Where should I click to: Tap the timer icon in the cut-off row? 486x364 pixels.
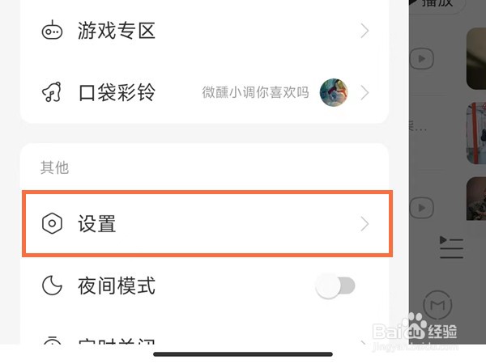[52, 340]
